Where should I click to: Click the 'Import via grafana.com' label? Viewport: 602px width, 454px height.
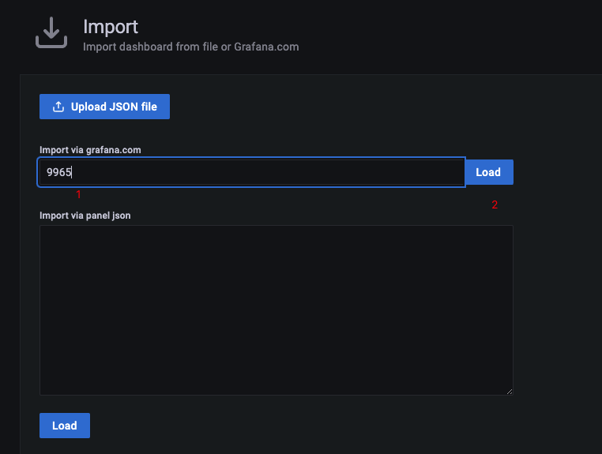(x=90, y=150)
